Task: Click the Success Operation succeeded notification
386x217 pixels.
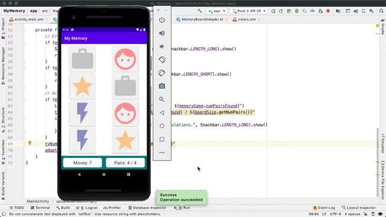Action: click(x=182, y=197)
